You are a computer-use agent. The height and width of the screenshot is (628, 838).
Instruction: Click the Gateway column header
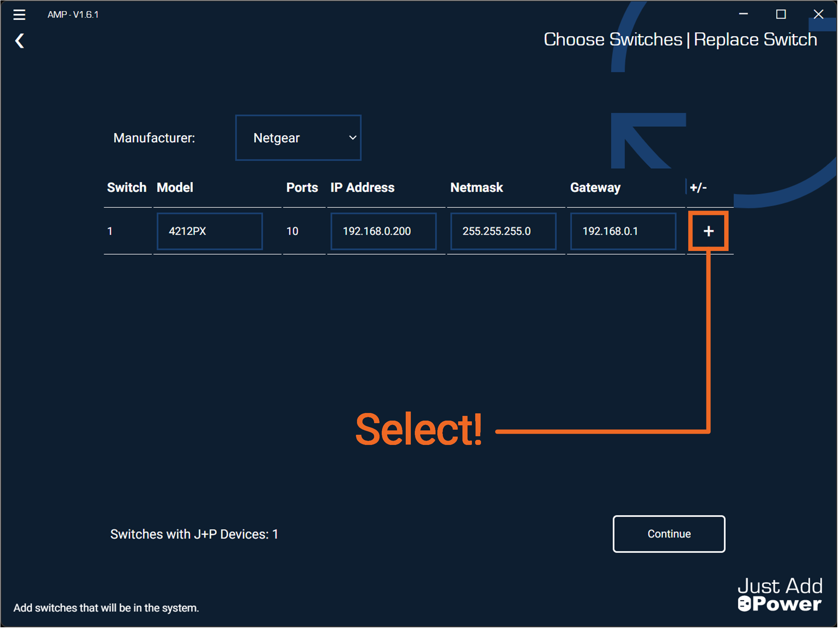point(595,187)
